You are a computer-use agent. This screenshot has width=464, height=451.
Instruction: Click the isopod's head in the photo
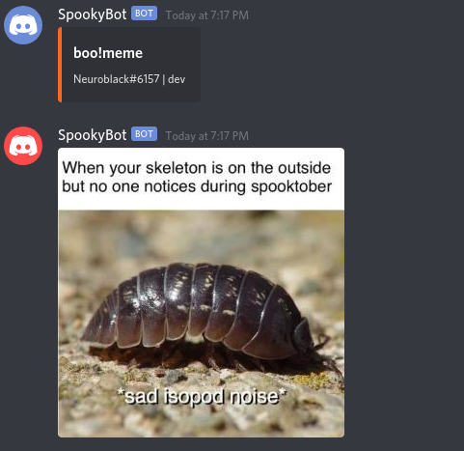pyautogui.click(x=302, y=335)
